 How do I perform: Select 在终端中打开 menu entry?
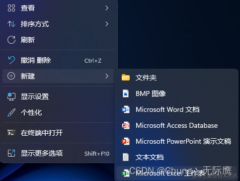tap(59, 133)
